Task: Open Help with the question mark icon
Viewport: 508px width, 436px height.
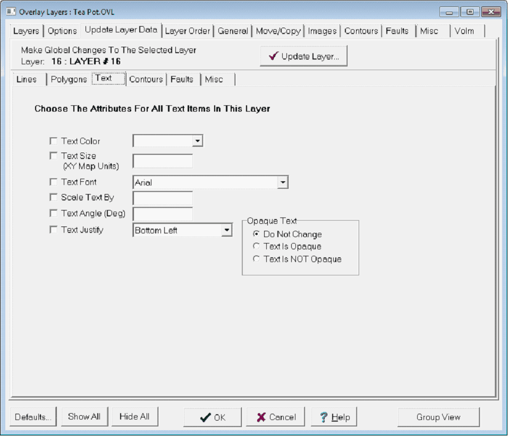Action: click(x=334, y=417)
